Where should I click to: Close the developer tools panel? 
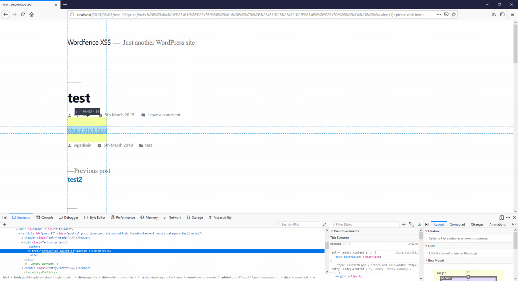point(514,218)
